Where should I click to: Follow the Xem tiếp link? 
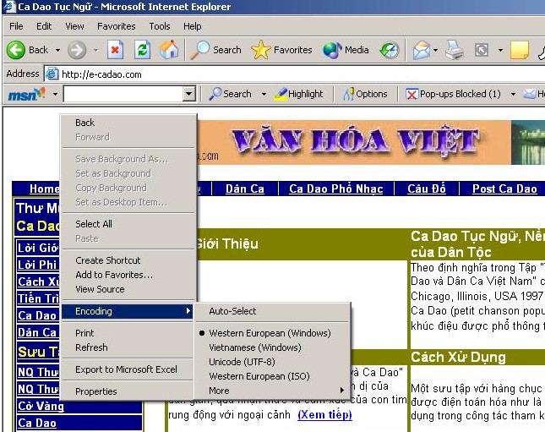tap(324, 414)
